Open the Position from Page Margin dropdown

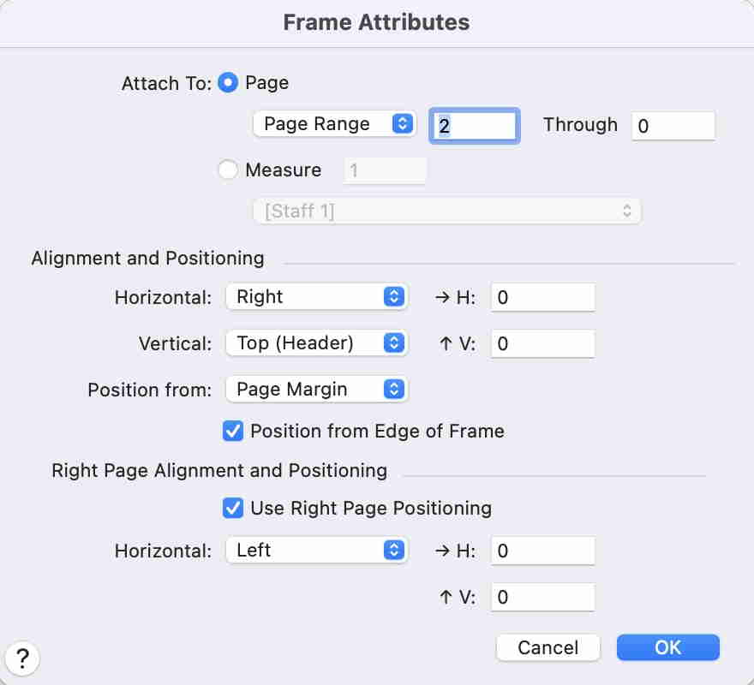pos(316,390)
